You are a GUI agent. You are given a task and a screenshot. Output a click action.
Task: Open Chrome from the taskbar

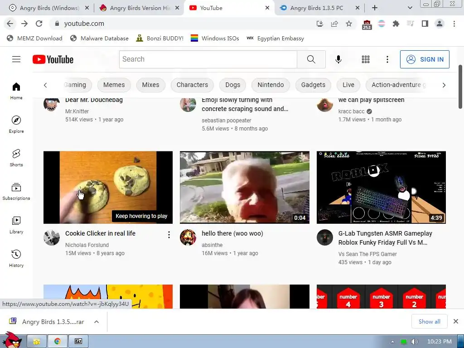pos(58,341)
